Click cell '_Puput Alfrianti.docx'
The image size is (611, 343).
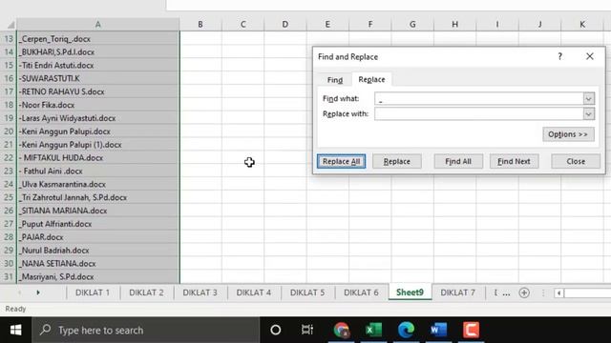point(97,224)
